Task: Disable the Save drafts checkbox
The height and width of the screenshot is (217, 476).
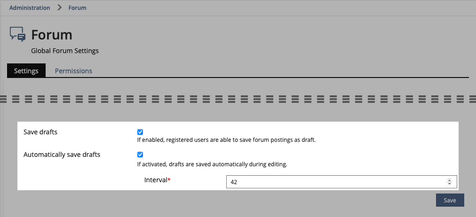Action: tap(140, 132)
